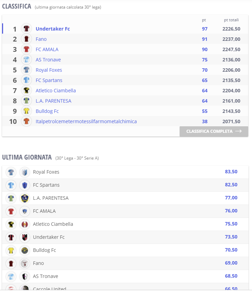Click Bulldog Fc yellow jersey in standings

coord(26,111)
